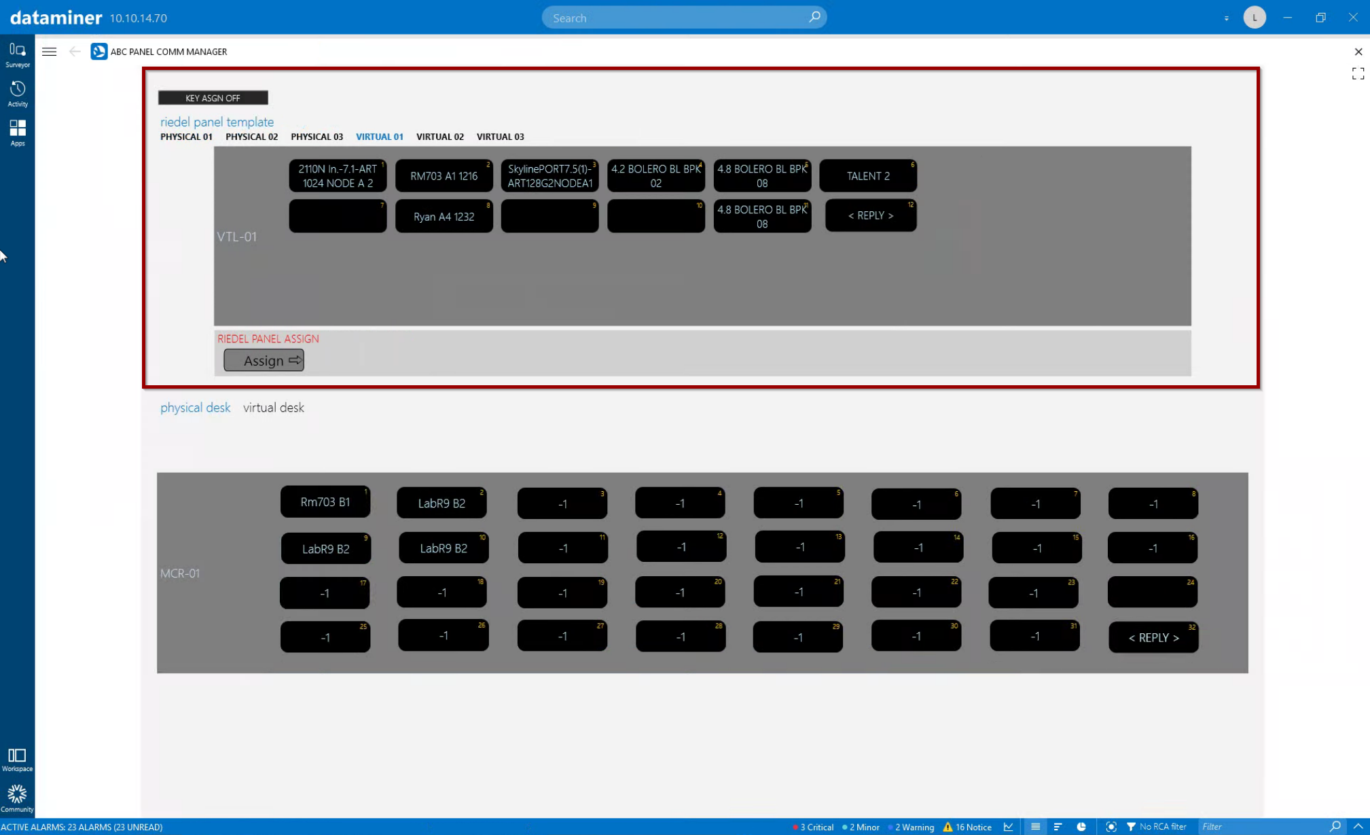The height and width of the screenshot is (835, 1370).
Task: Open the No RCA filter dropdown
Action: pos(1157,827)
